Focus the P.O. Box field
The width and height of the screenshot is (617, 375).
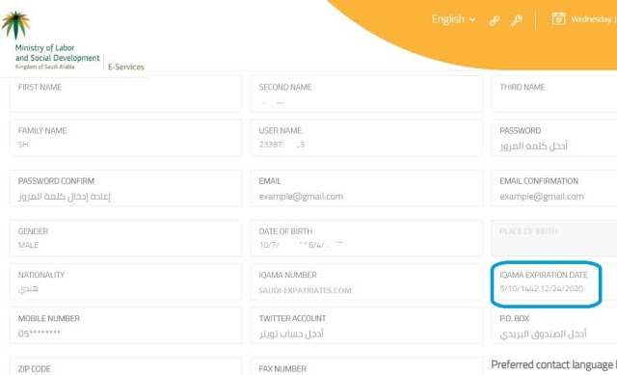pos(554,326)
